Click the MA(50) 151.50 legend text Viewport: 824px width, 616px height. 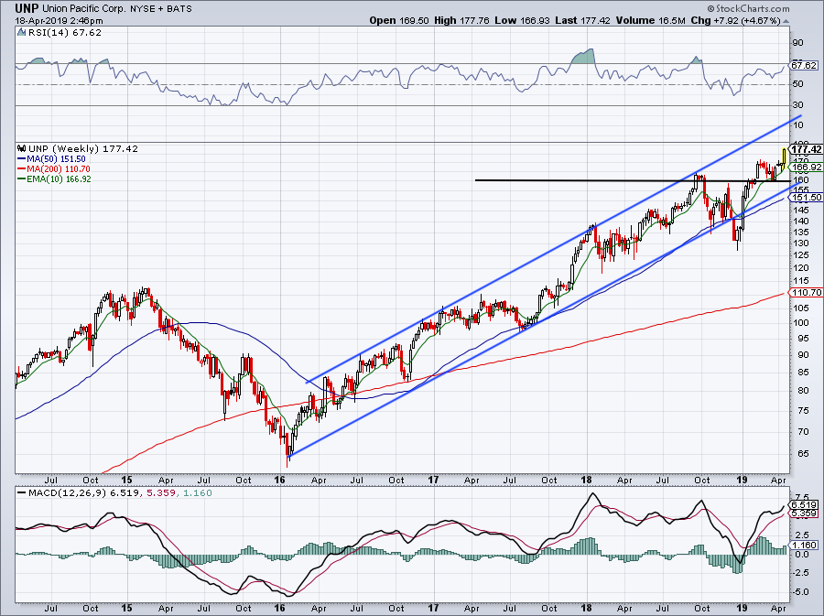tap(56, 159)
